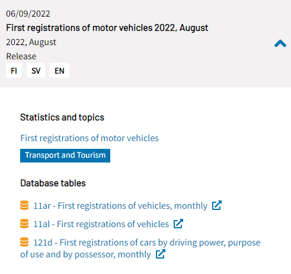Open table 121d cars by driving power
Image resolution: width=291 pixels, height=274 pixels.
click(140, 248)
